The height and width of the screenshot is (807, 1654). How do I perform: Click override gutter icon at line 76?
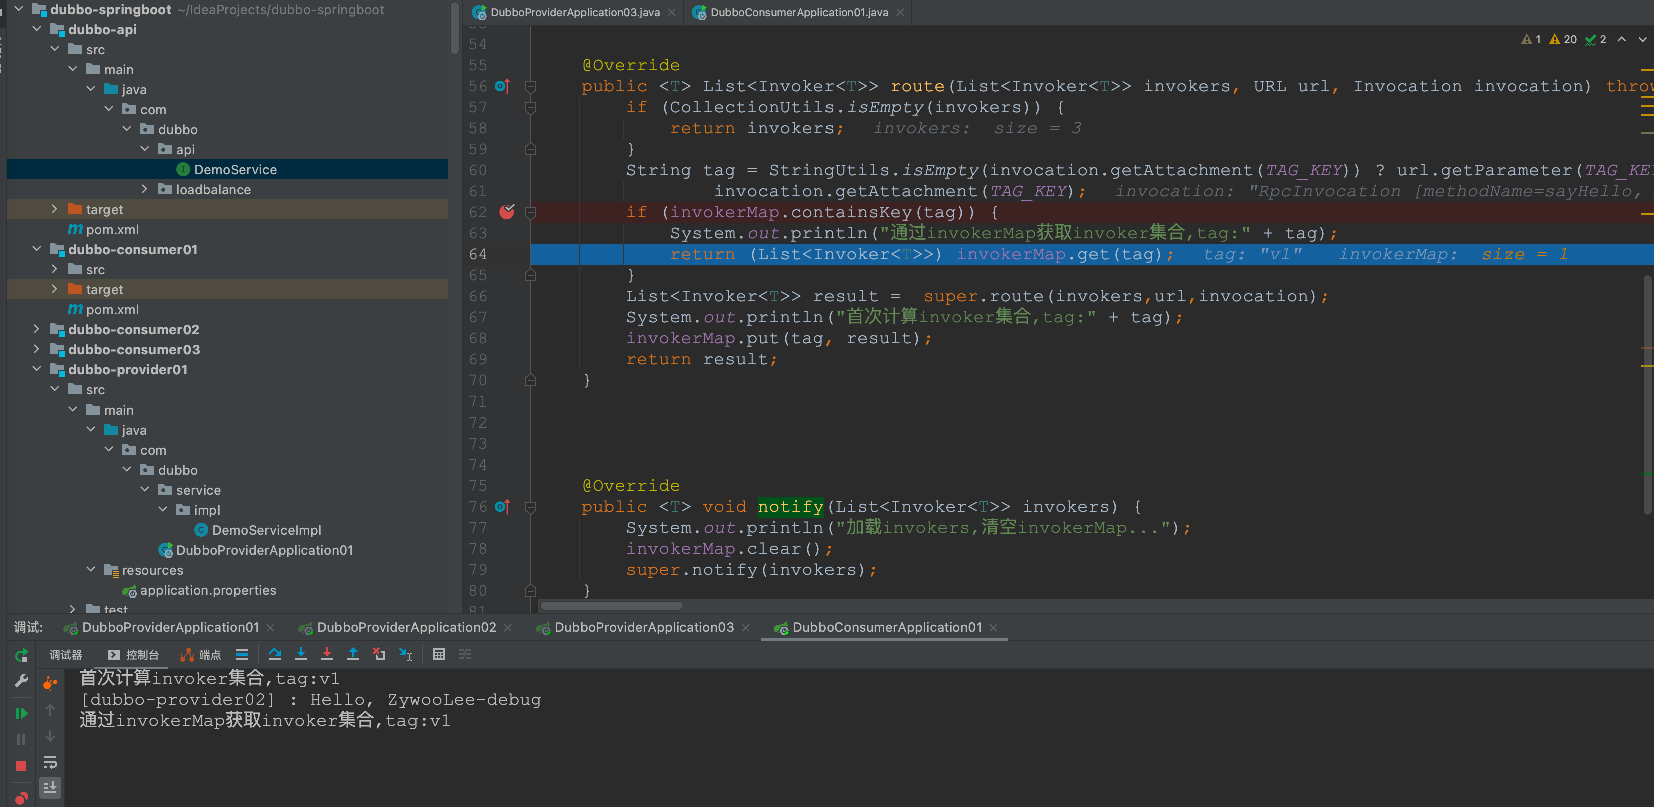pos(502,507)
